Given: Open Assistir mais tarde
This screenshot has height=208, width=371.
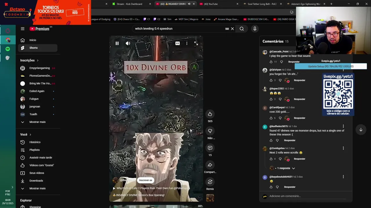Looking at the screenshot, I should coord(38,158).
